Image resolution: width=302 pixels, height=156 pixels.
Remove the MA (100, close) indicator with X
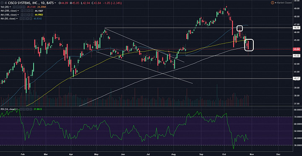pos(32,15)
